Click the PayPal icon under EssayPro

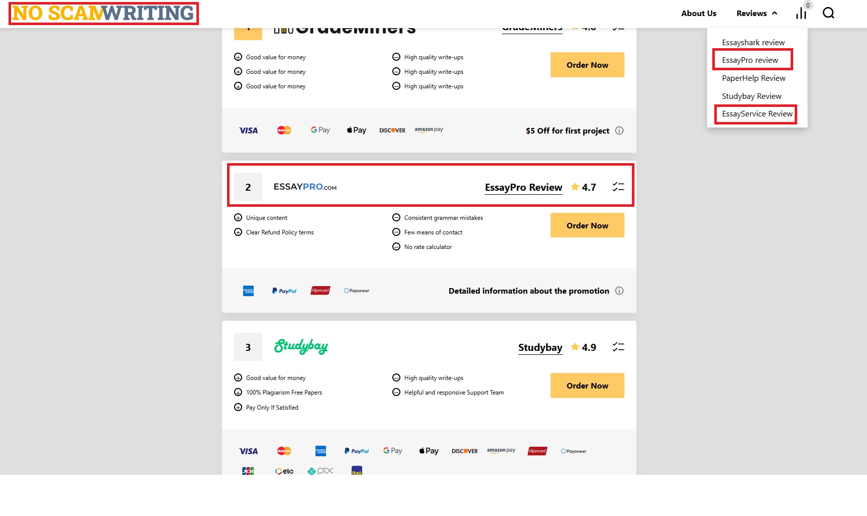click(x=284, y=291)
